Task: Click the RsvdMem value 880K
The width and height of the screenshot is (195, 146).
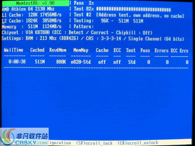Action: point(61,62)
